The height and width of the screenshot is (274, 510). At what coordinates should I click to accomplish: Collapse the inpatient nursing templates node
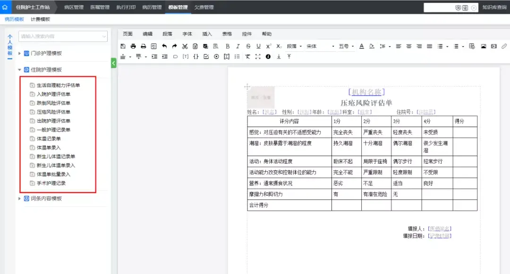tap(19, 70)
